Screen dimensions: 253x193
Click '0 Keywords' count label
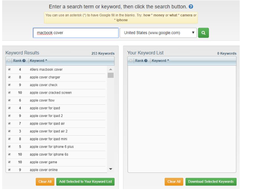click(x=227, y=54)
